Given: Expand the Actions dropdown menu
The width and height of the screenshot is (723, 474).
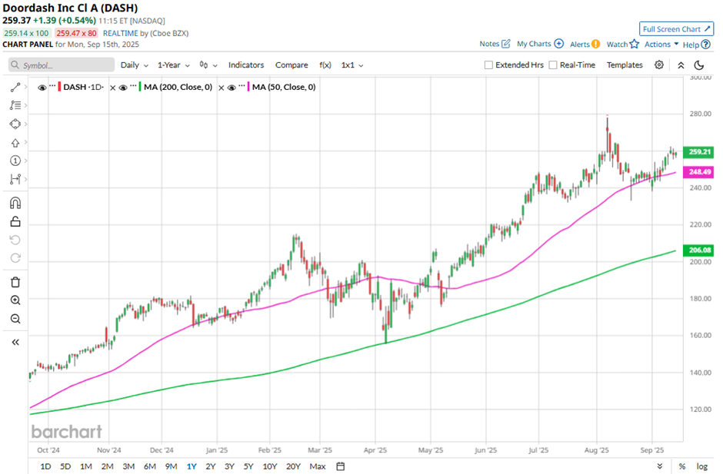Looking at the screenshot, I should (x=661, y=44).
